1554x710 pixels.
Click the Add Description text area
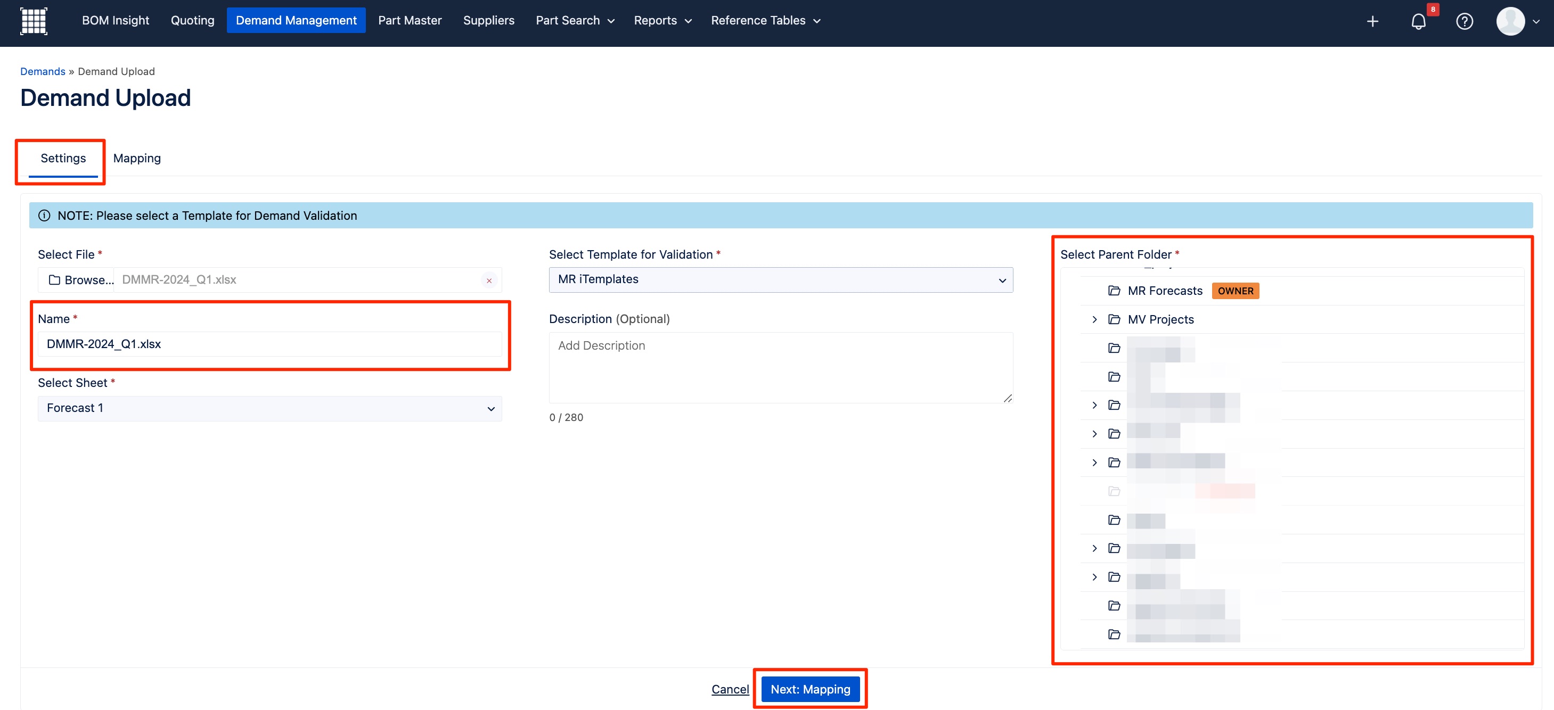coord(781,368)
